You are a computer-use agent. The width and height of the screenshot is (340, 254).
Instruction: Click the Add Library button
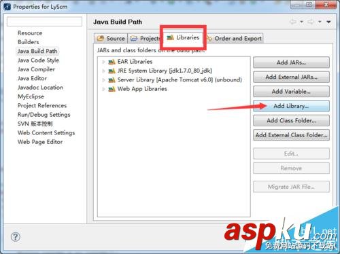tap(291, 106)
